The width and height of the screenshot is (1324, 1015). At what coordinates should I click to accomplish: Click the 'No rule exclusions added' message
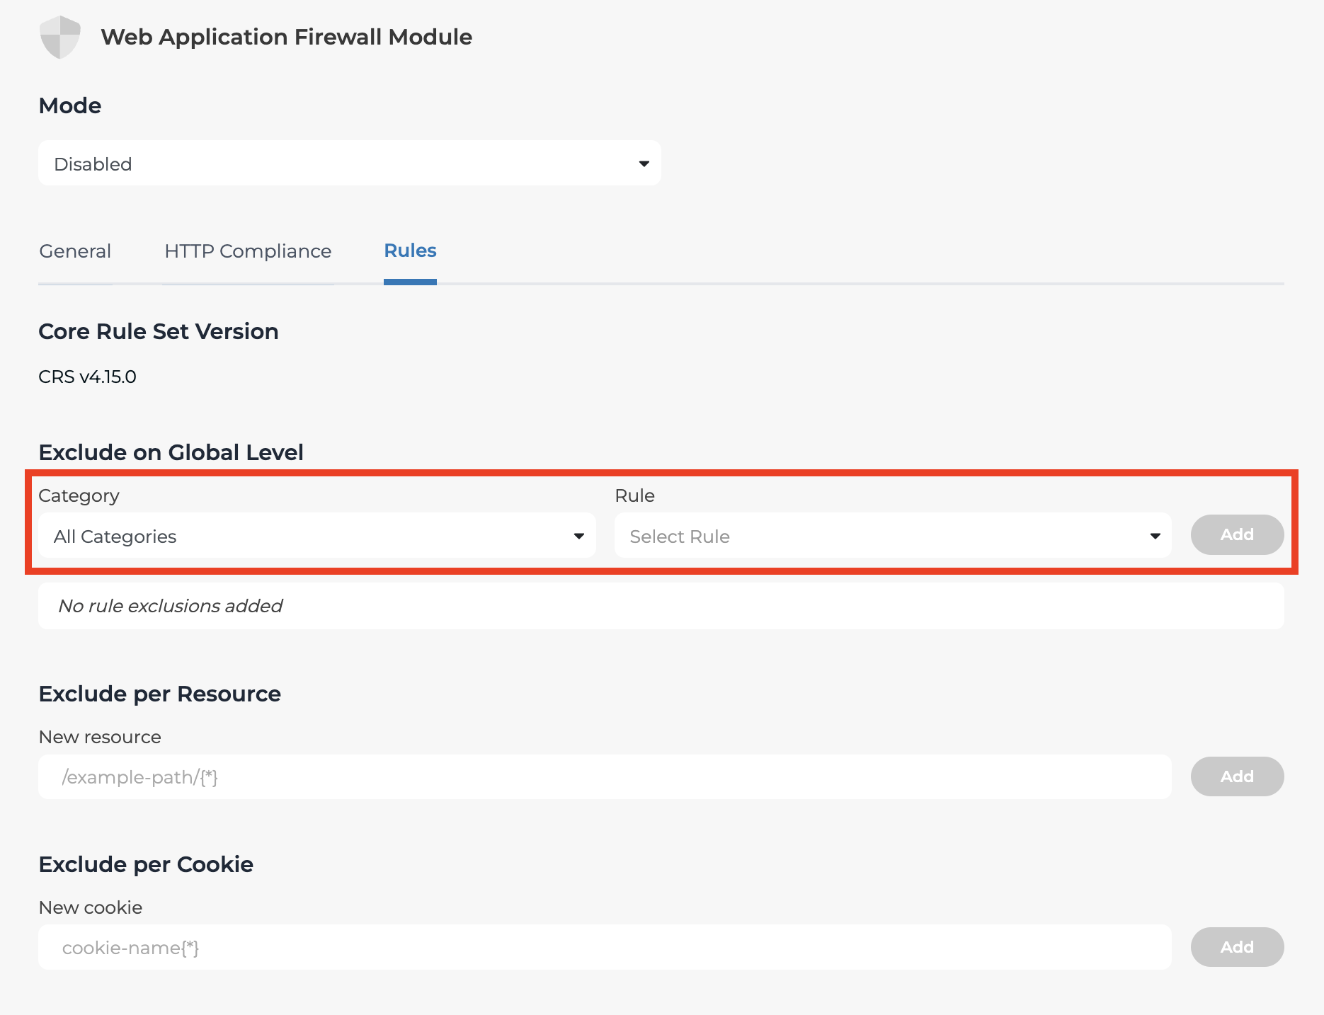(x=170, y=606)
